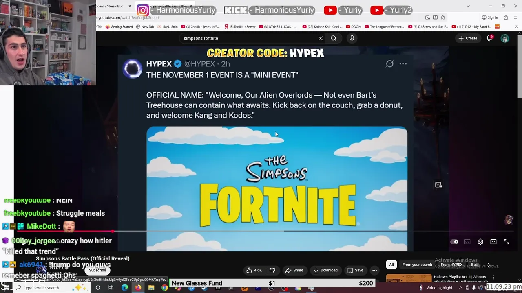Open the miniplayer overlay icon on video
This screenshot has height=293, width=522.
[438, 185]
